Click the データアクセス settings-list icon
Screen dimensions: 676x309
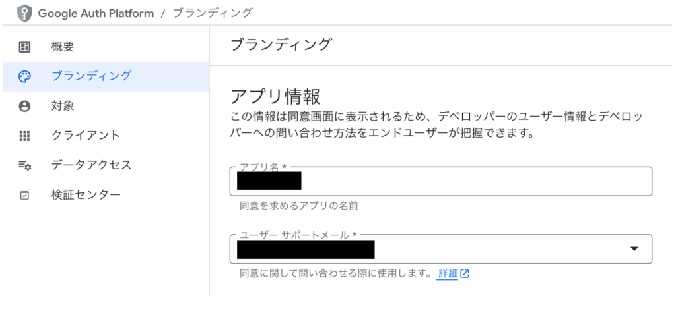[x=25, y=165]
